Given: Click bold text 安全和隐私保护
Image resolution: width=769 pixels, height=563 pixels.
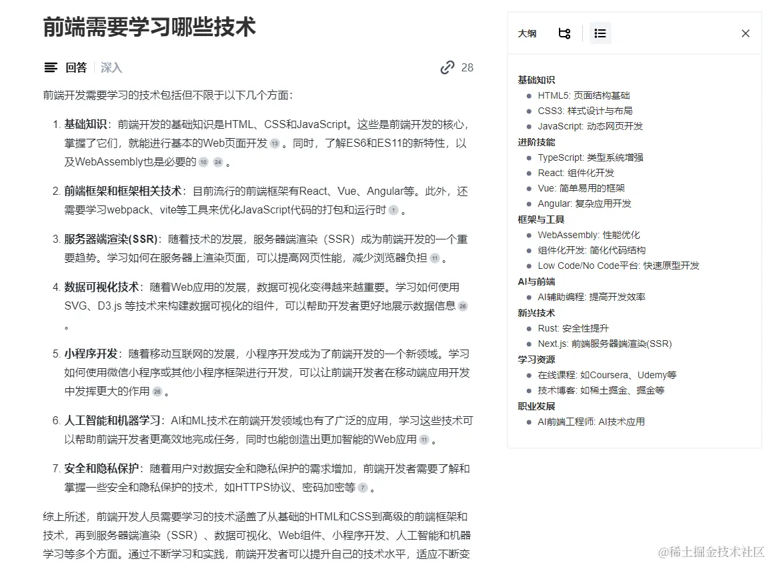Looking at the screenshot, I should point(101,469).
